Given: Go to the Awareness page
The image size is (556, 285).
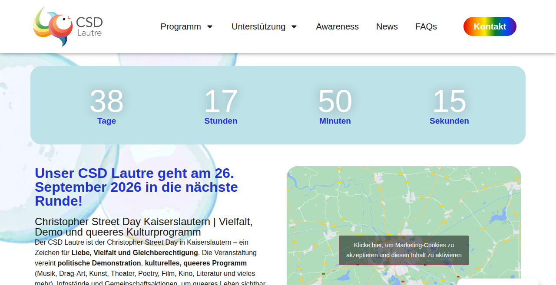Looking at the screenshot, I should 338,26.
